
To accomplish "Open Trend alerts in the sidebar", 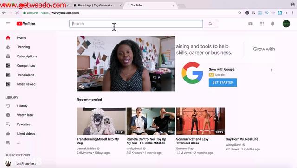I will tap(26, 75).
